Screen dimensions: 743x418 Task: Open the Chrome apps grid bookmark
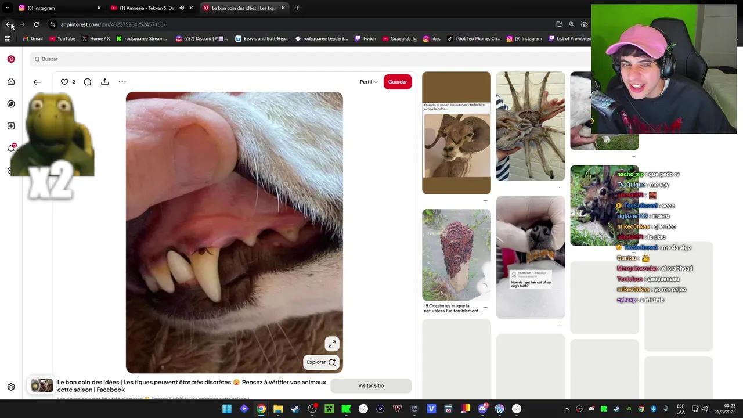[8, 39]
